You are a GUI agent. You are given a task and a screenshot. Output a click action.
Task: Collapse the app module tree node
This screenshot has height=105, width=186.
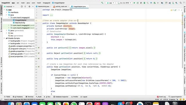click(x=4, y=10)
